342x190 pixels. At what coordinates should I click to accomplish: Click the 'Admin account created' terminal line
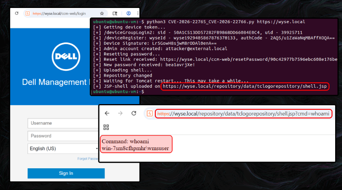(160, 49)
